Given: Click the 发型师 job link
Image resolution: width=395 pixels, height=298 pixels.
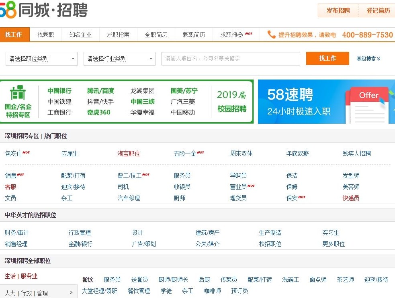Looking at the screenshot, I should click(x=351, y=176).
